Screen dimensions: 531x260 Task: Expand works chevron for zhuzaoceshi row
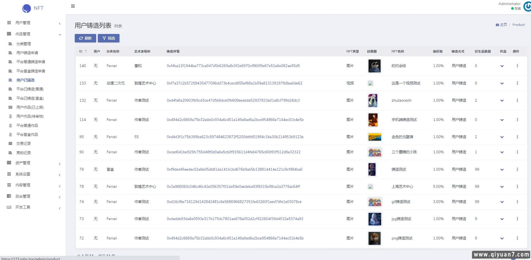click(x=502, y=101)
